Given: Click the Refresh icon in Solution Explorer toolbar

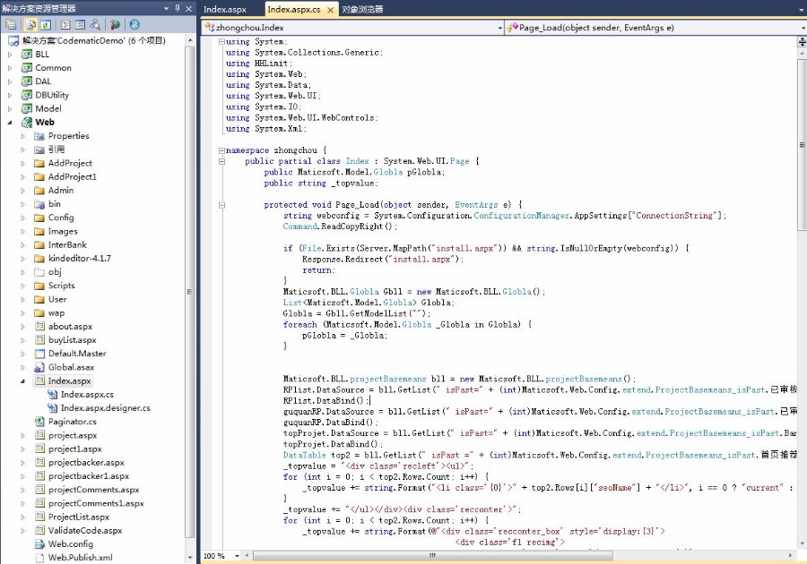Looking at the screenshot, I should click(45, 25).
